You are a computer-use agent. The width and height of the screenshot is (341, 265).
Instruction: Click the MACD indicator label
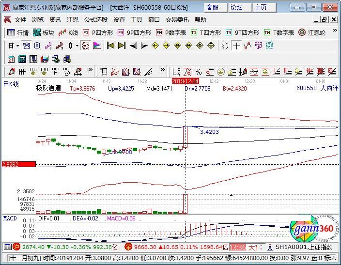[x=10, y=218]
